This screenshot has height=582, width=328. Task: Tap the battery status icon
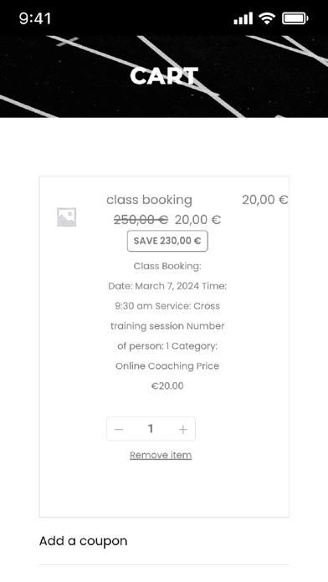pyautogui.click(x=295, y=18)
